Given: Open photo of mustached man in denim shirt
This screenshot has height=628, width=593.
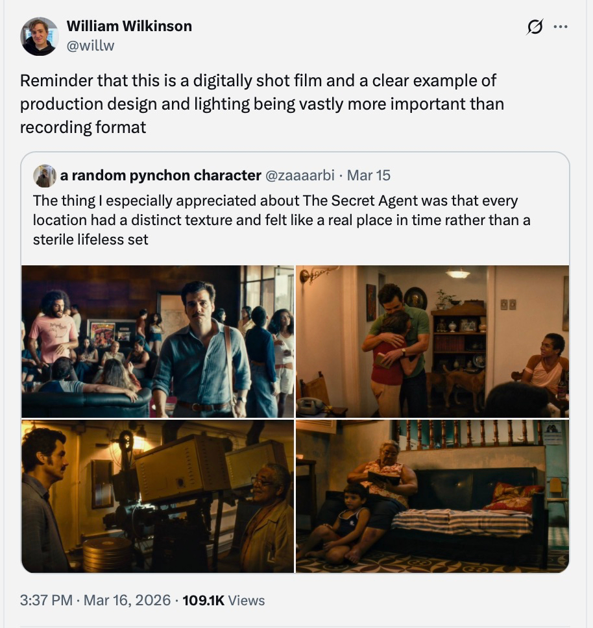Looking at the screenshot, I should 158,341.
